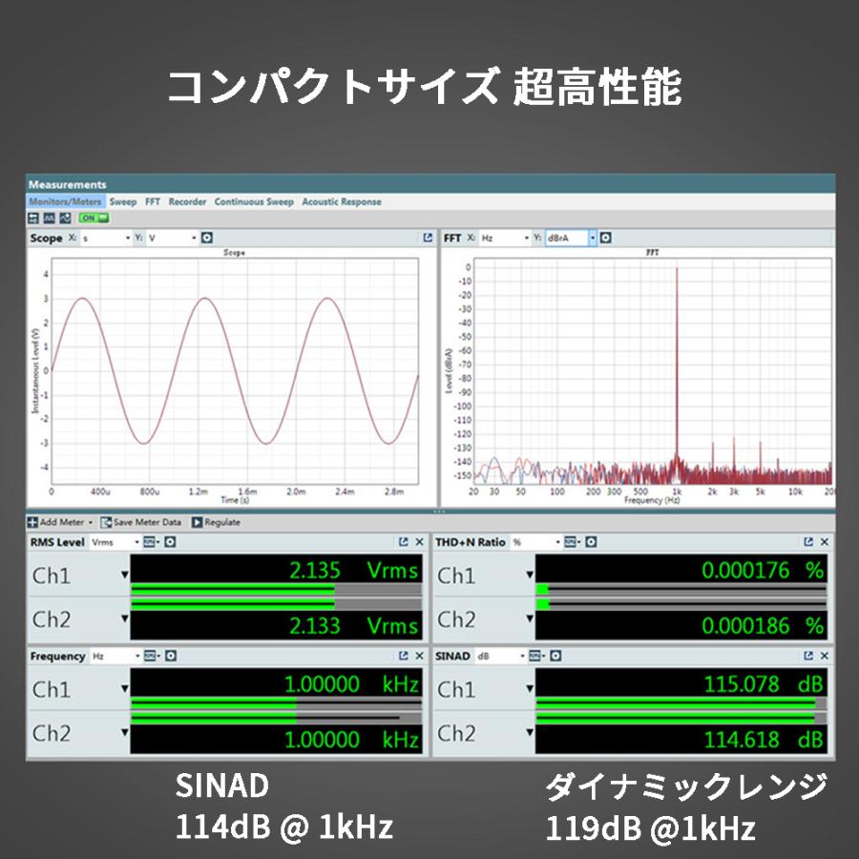Expand the Ch1 selector in RMS Level
859x859 pixels.
127,573
